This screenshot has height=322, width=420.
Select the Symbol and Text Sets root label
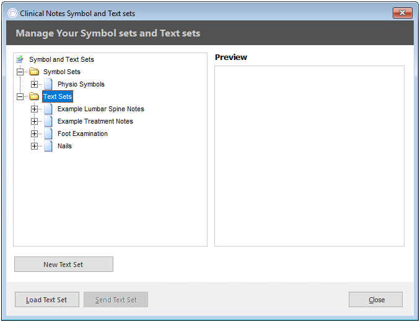[x=61, y=59]
